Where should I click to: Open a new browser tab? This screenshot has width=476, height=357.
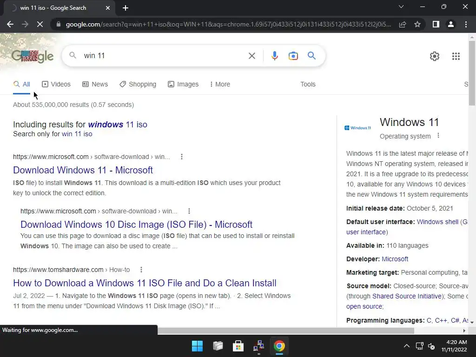[126, 8]
